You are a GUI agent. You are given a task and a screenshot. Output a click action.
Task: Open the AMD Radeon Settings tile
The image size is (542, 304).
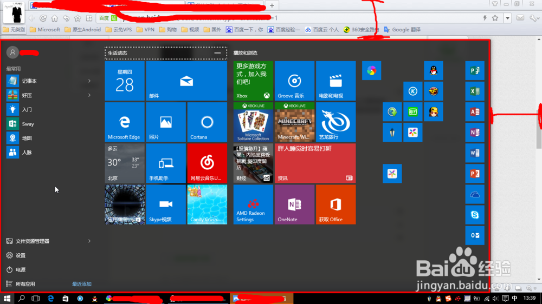253,204
